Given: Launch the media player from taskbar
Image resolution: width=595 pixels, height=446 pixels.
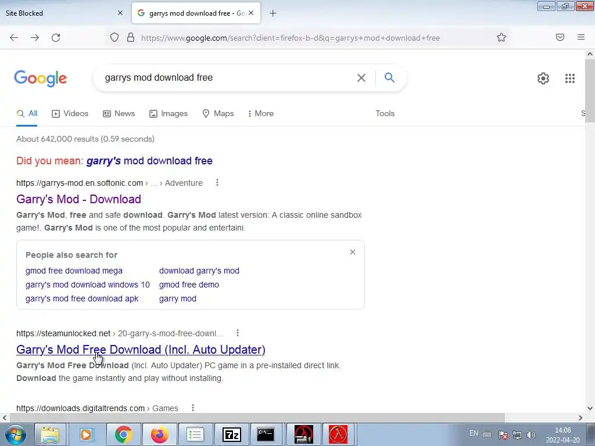Looking at the screenshot, I should (87, 434).
